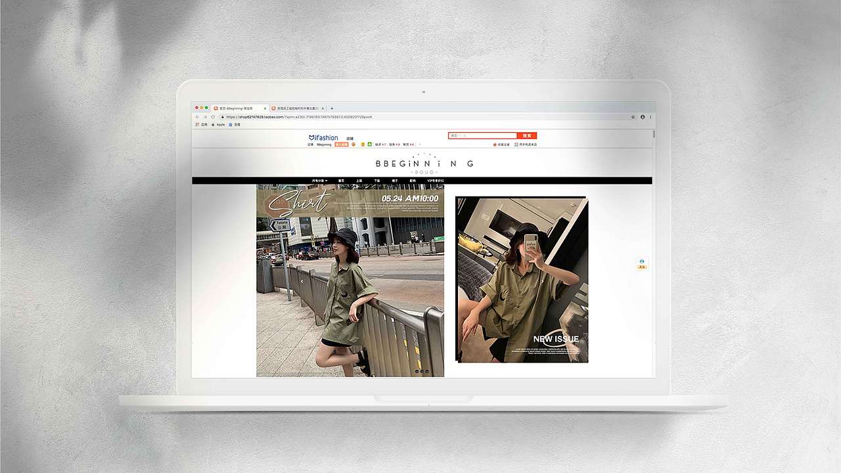Click the ifashion logo
This screenshot has height=473, width=841.
click(x=323, y=138)
